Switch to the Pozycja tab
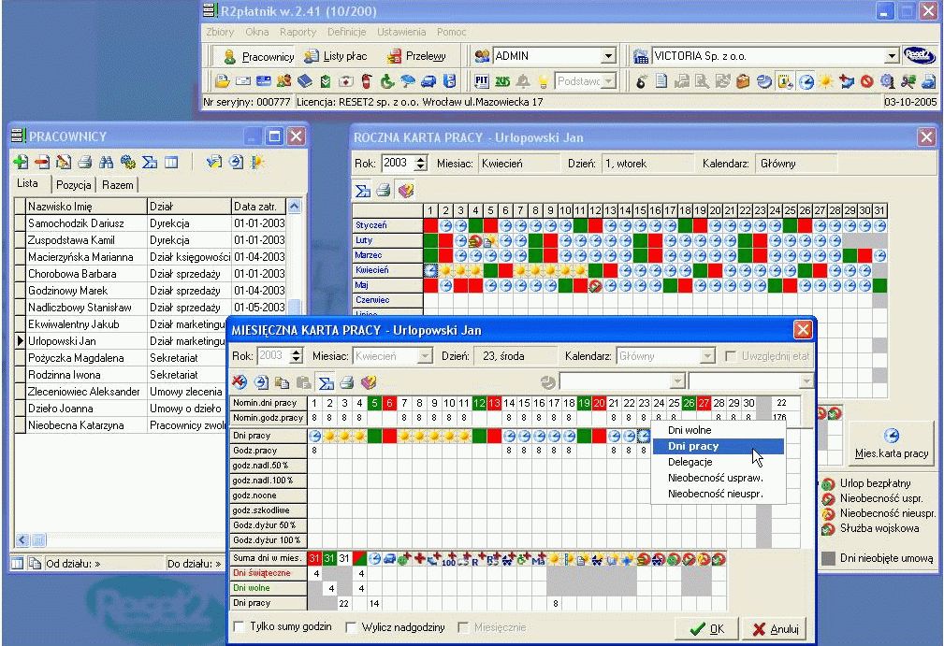 (74, 185)
